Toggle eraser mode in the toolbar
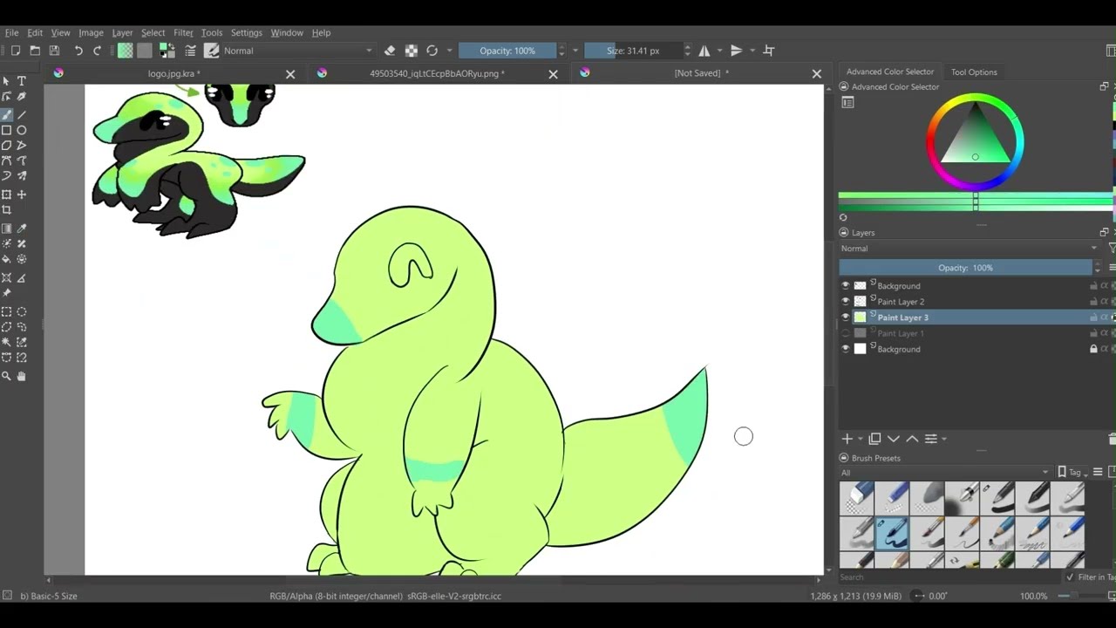The image size is (1116, 628). point(390,51)
